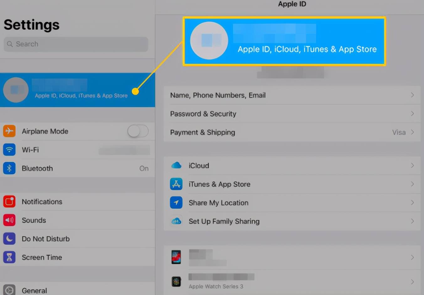Viewport: 424px width, 295px height.
Task: Open the iCloud settings row
Action: (292, 165)
